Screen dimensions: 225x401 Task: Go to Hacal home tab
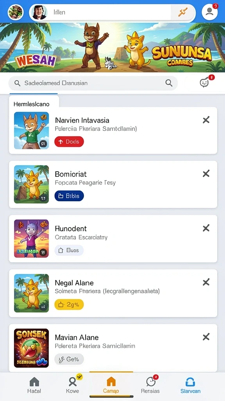(x=34, y=385)
